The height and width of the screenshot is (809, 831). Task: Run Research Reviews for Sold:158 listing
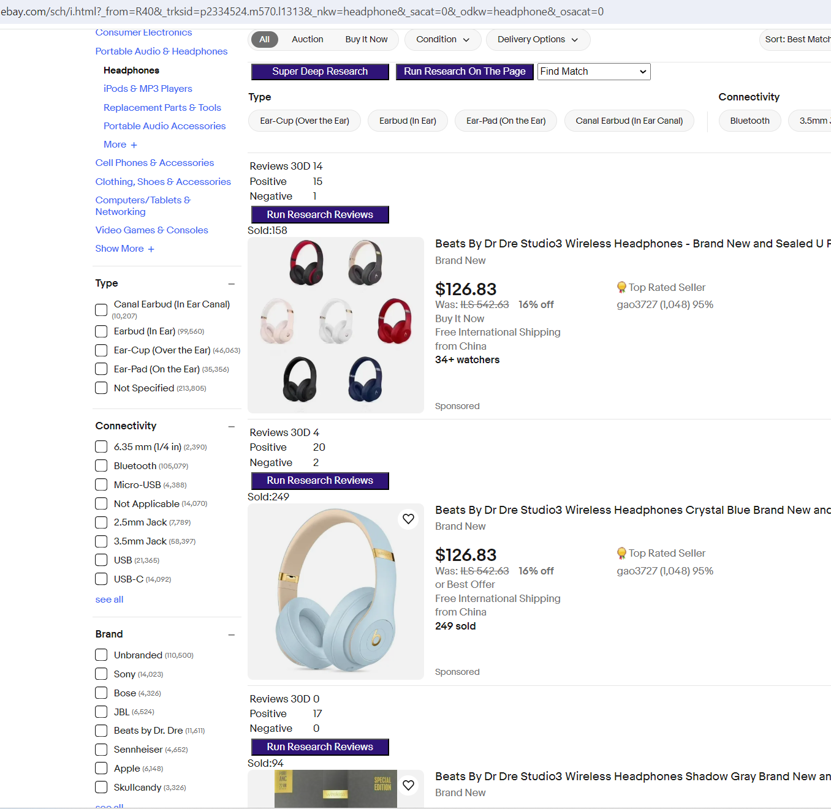[320, 215]
